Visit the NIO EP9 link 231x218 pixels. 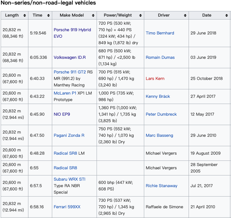(x=62, y=114)
